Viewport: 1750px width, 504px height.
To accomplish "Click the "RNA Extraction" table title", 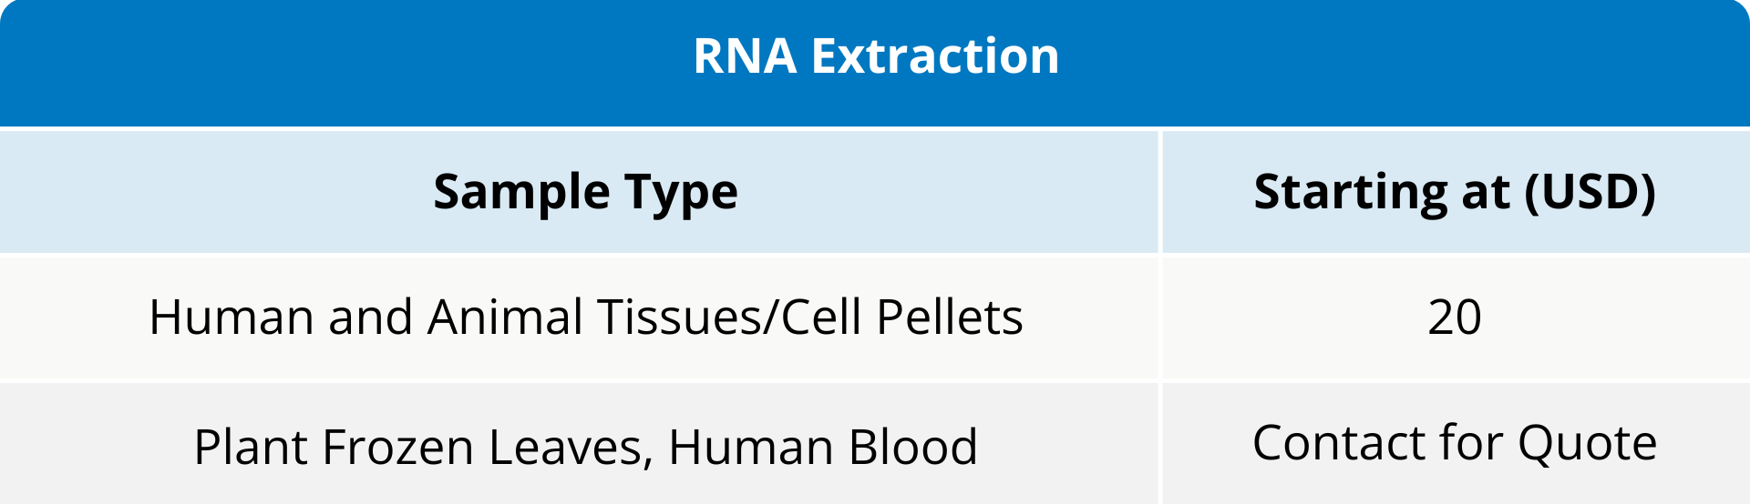I will (875, 56).
